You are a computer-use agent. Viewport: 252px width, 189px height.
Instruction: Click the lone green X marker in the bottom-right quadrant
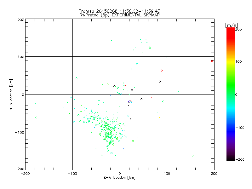[193, 156]
